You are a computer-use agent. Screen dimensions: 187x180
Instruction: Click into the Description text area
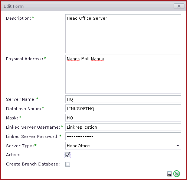pyautogui.click(x=123, y=33)
